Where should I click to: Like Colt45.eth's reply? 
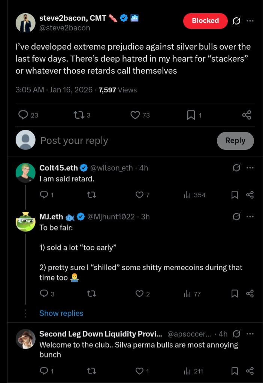[x=139, y=195]
